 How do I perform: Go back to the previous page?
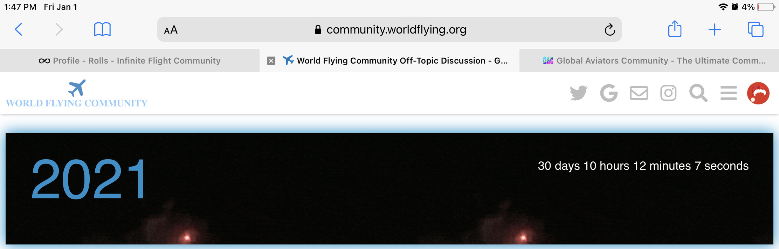[19, 29]
